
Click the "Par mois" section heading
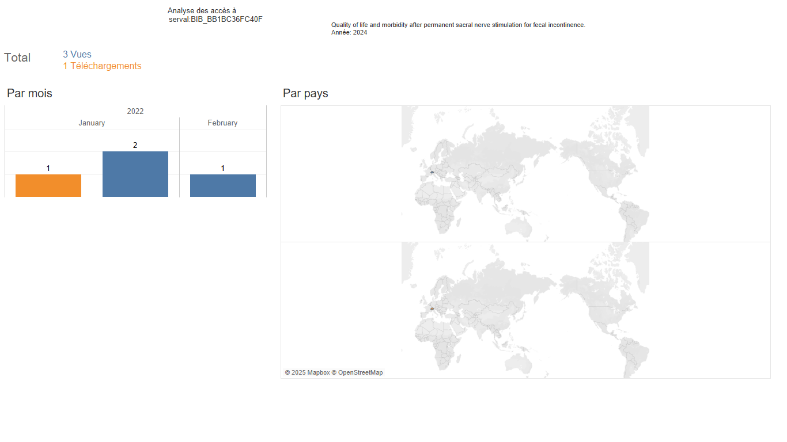point(29,93)
